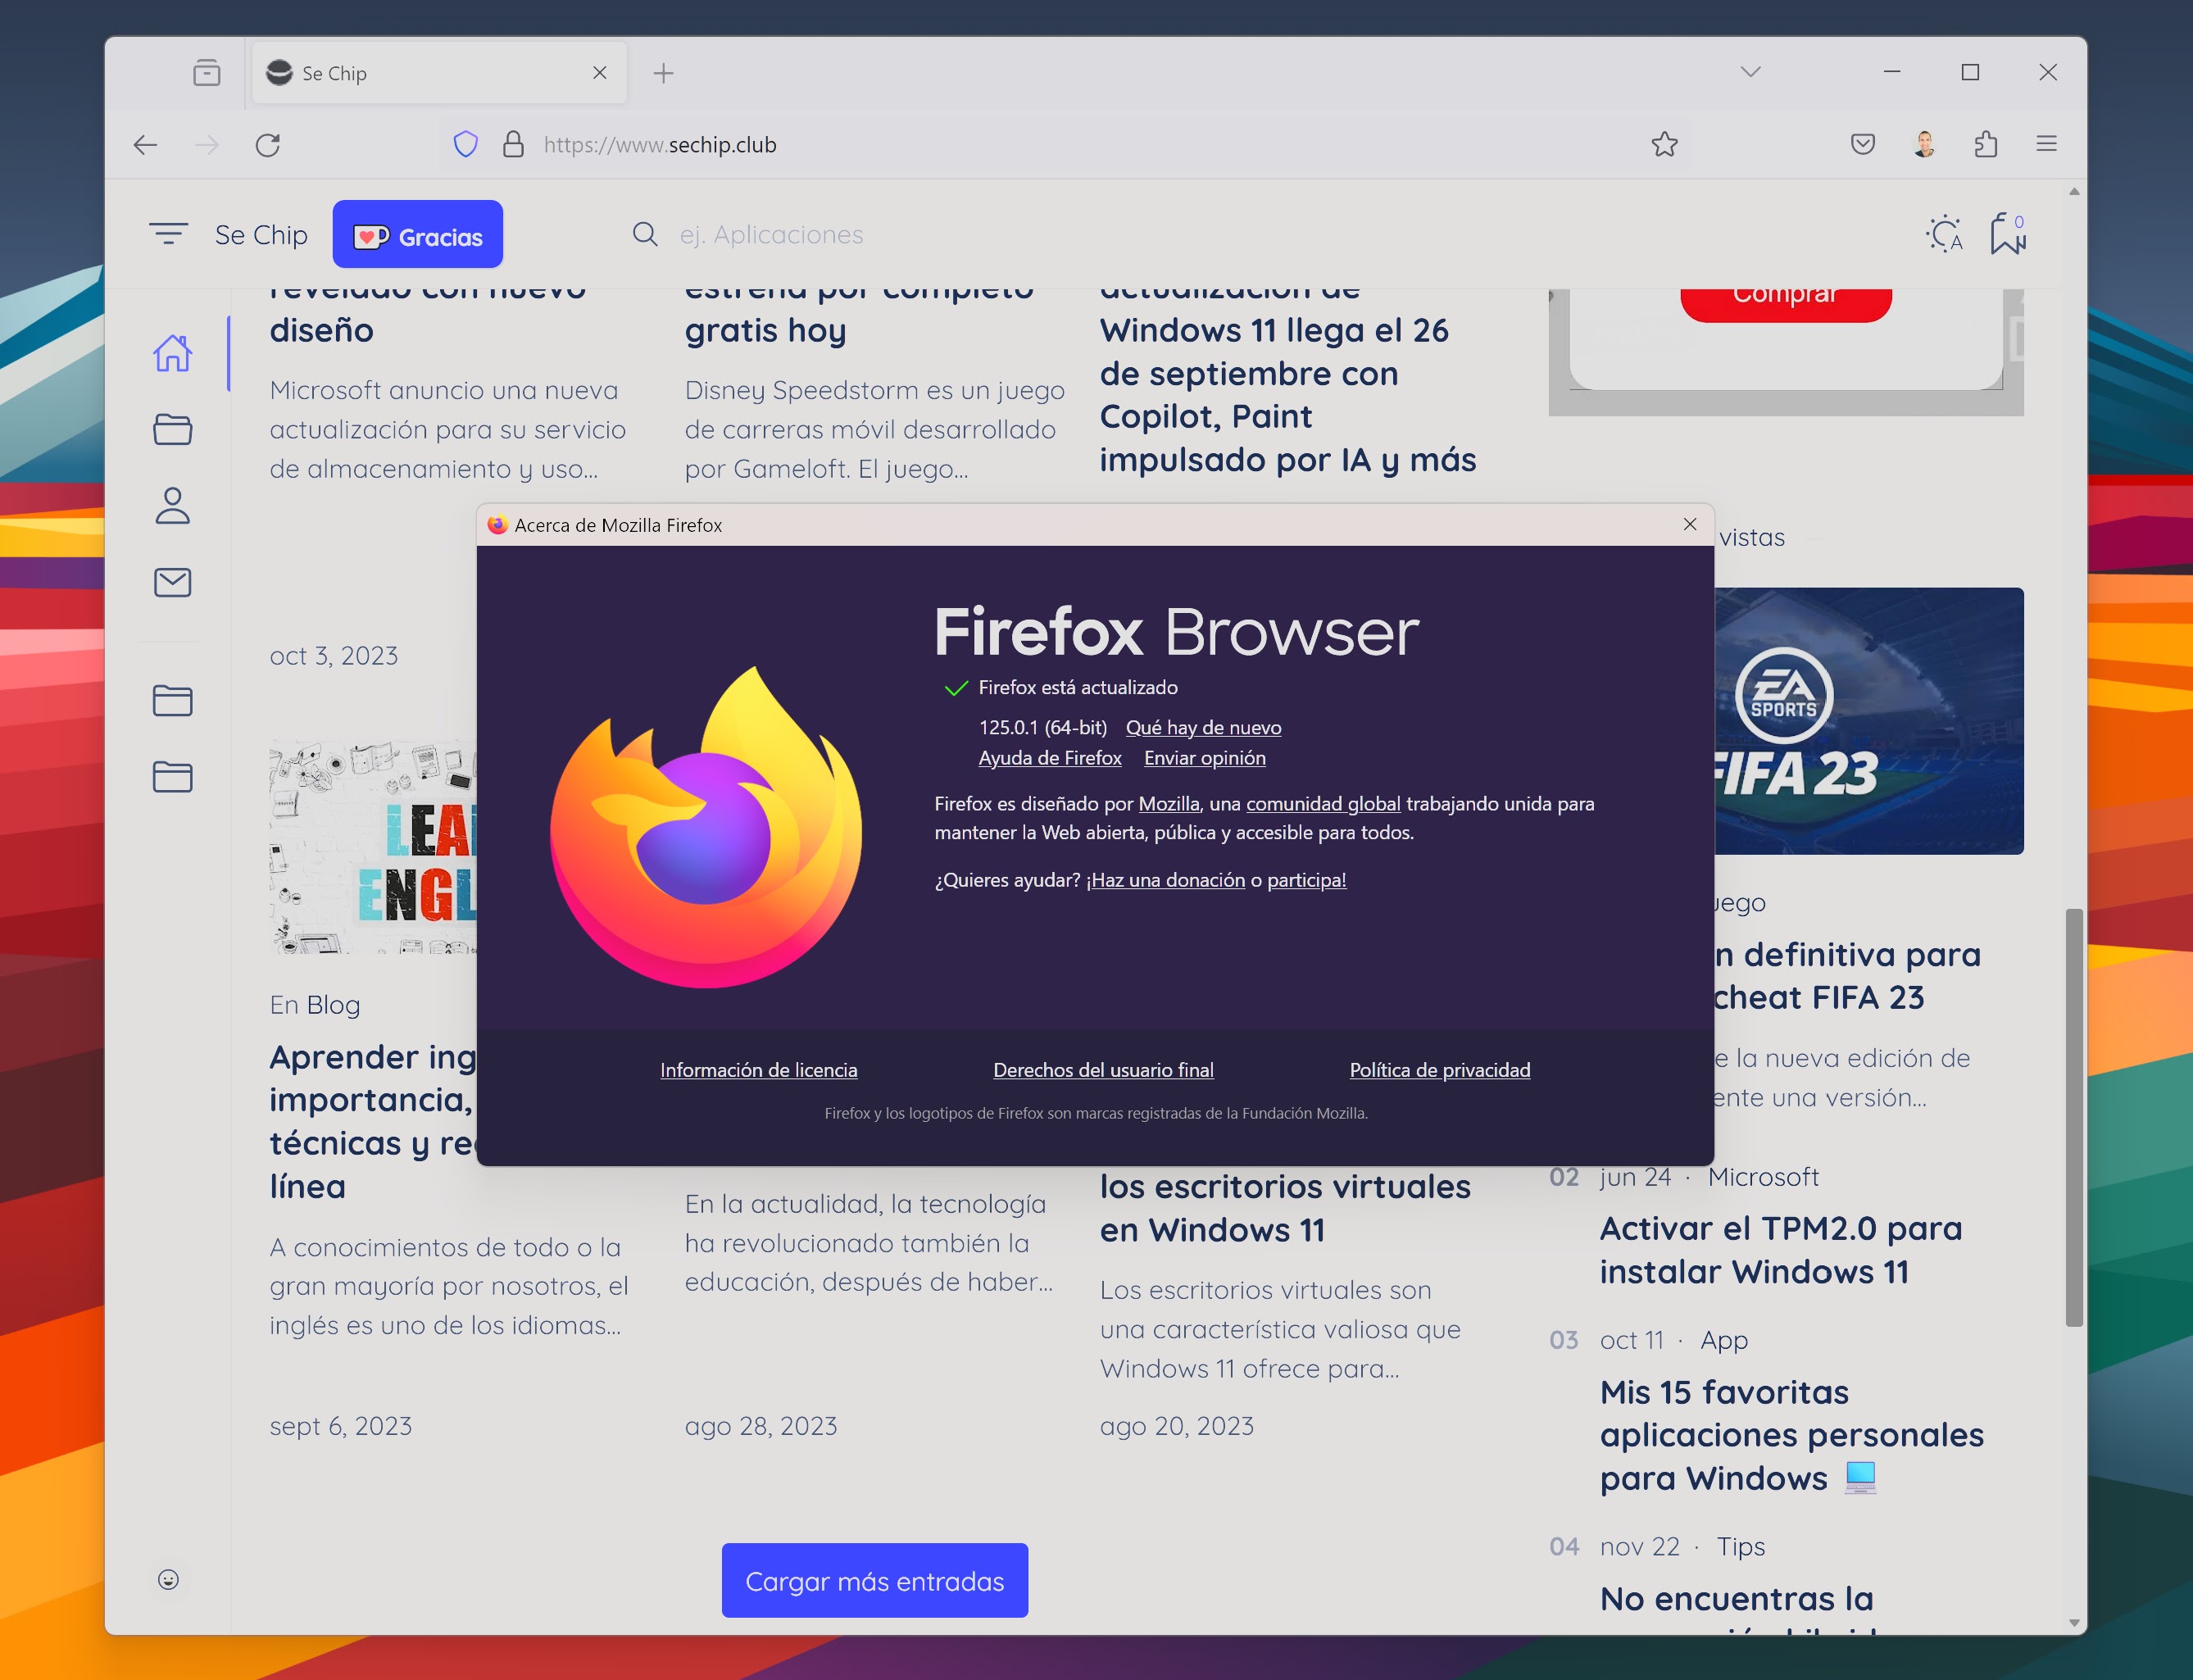Screen dimensions: 2193x1680
Task: Open 'Activar el TPM2.0 para instalar Windows 11'
Action: [x=1780, y=1250]
